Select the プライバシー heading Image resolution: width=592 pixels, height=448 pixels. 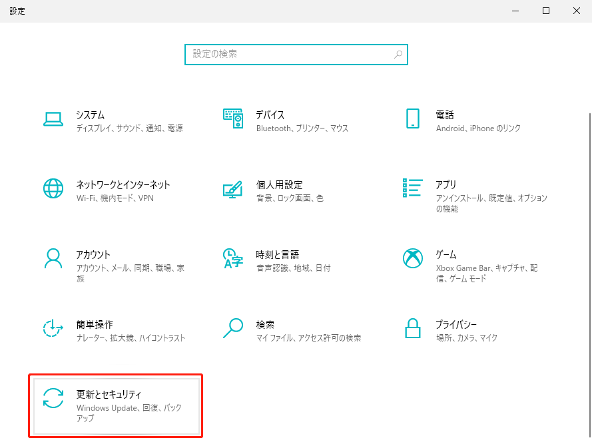click(x=456, y=324)
